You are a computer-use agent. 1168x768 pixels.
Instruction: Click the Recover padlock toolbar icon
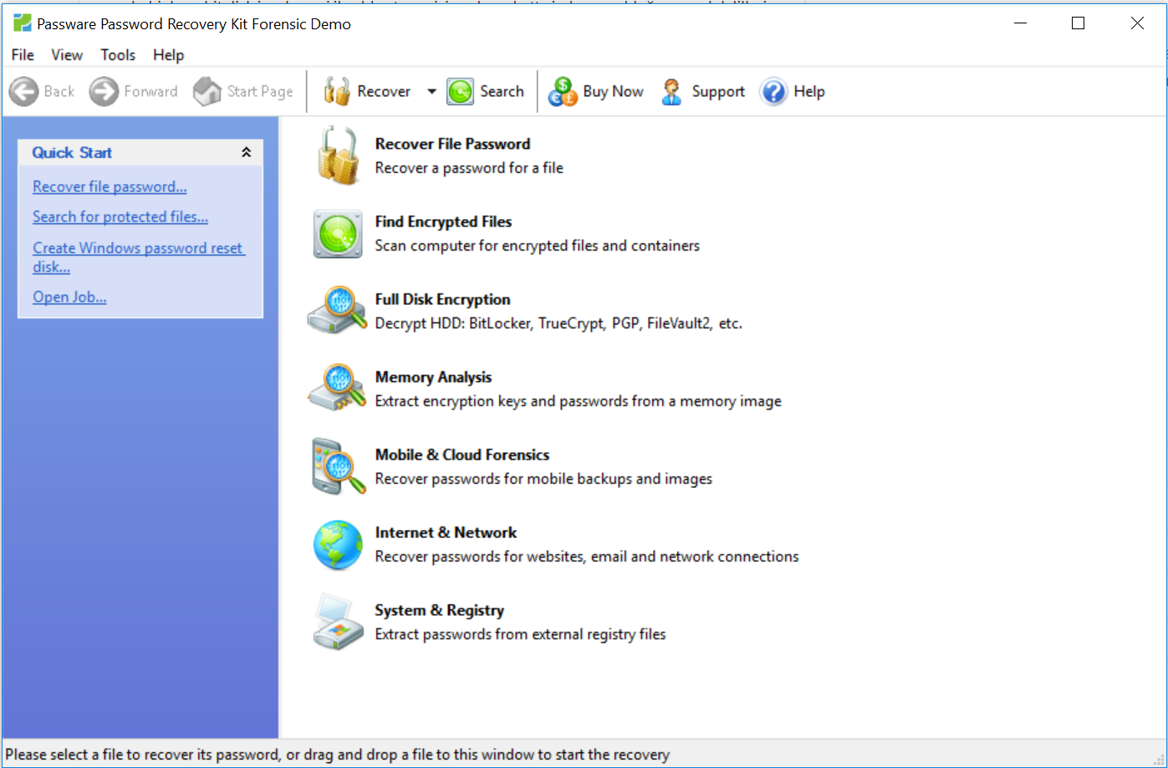[337, 91]
